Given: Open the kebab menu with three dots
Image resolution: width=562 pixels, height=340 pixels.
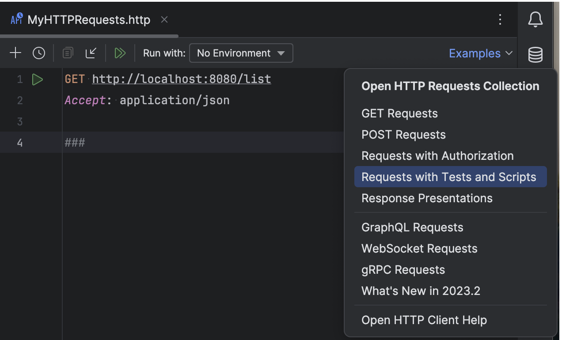Looking at the screenshot, I should pos(500,19).
